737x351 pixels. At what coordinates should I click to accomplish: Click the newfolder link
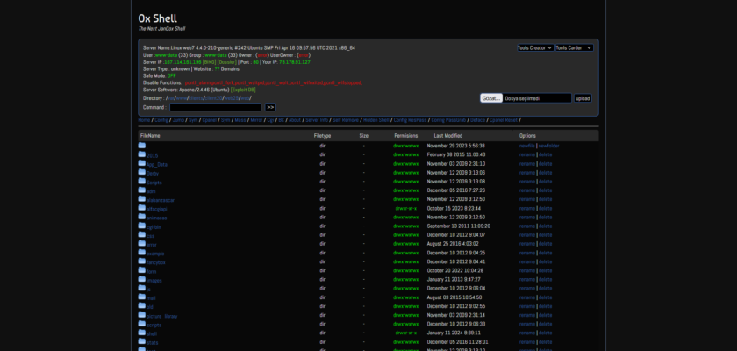[548, 146]
